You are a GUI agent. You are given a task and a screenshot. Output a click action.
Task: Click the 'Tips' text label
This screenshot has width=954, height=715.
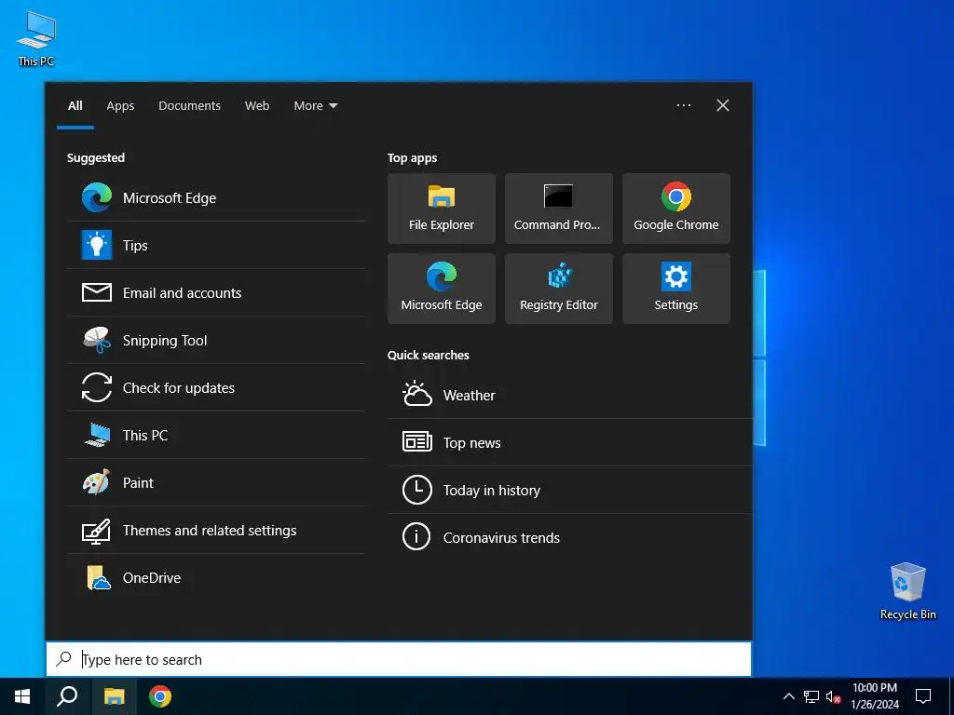click(x=135, y=246)
